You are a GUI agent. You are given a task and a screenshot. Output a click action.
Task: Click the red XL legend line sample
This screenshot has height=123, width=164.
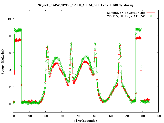[x=151, y=13]
